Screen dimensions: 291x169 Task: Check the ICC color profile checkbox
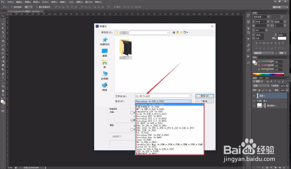[132, 130]
